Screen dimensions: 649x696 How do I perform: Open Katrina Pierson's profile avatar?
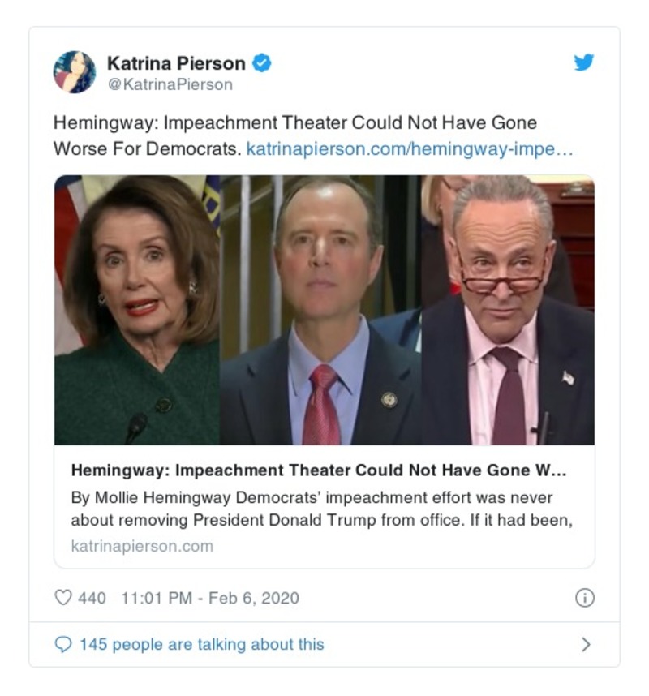pos(75,72)
